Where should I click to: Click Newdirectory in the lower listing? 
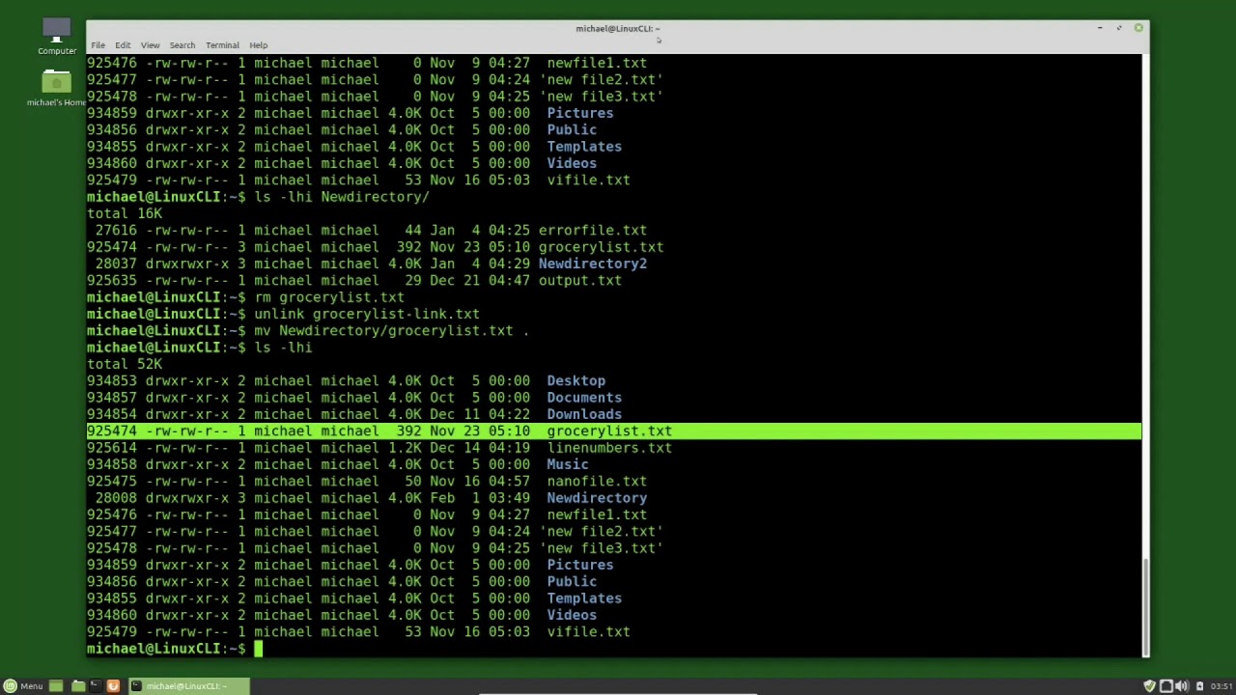(597, 498)
